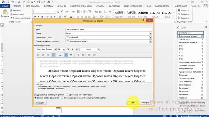Switch to ССЫЛКИ tab

(100, 6)
